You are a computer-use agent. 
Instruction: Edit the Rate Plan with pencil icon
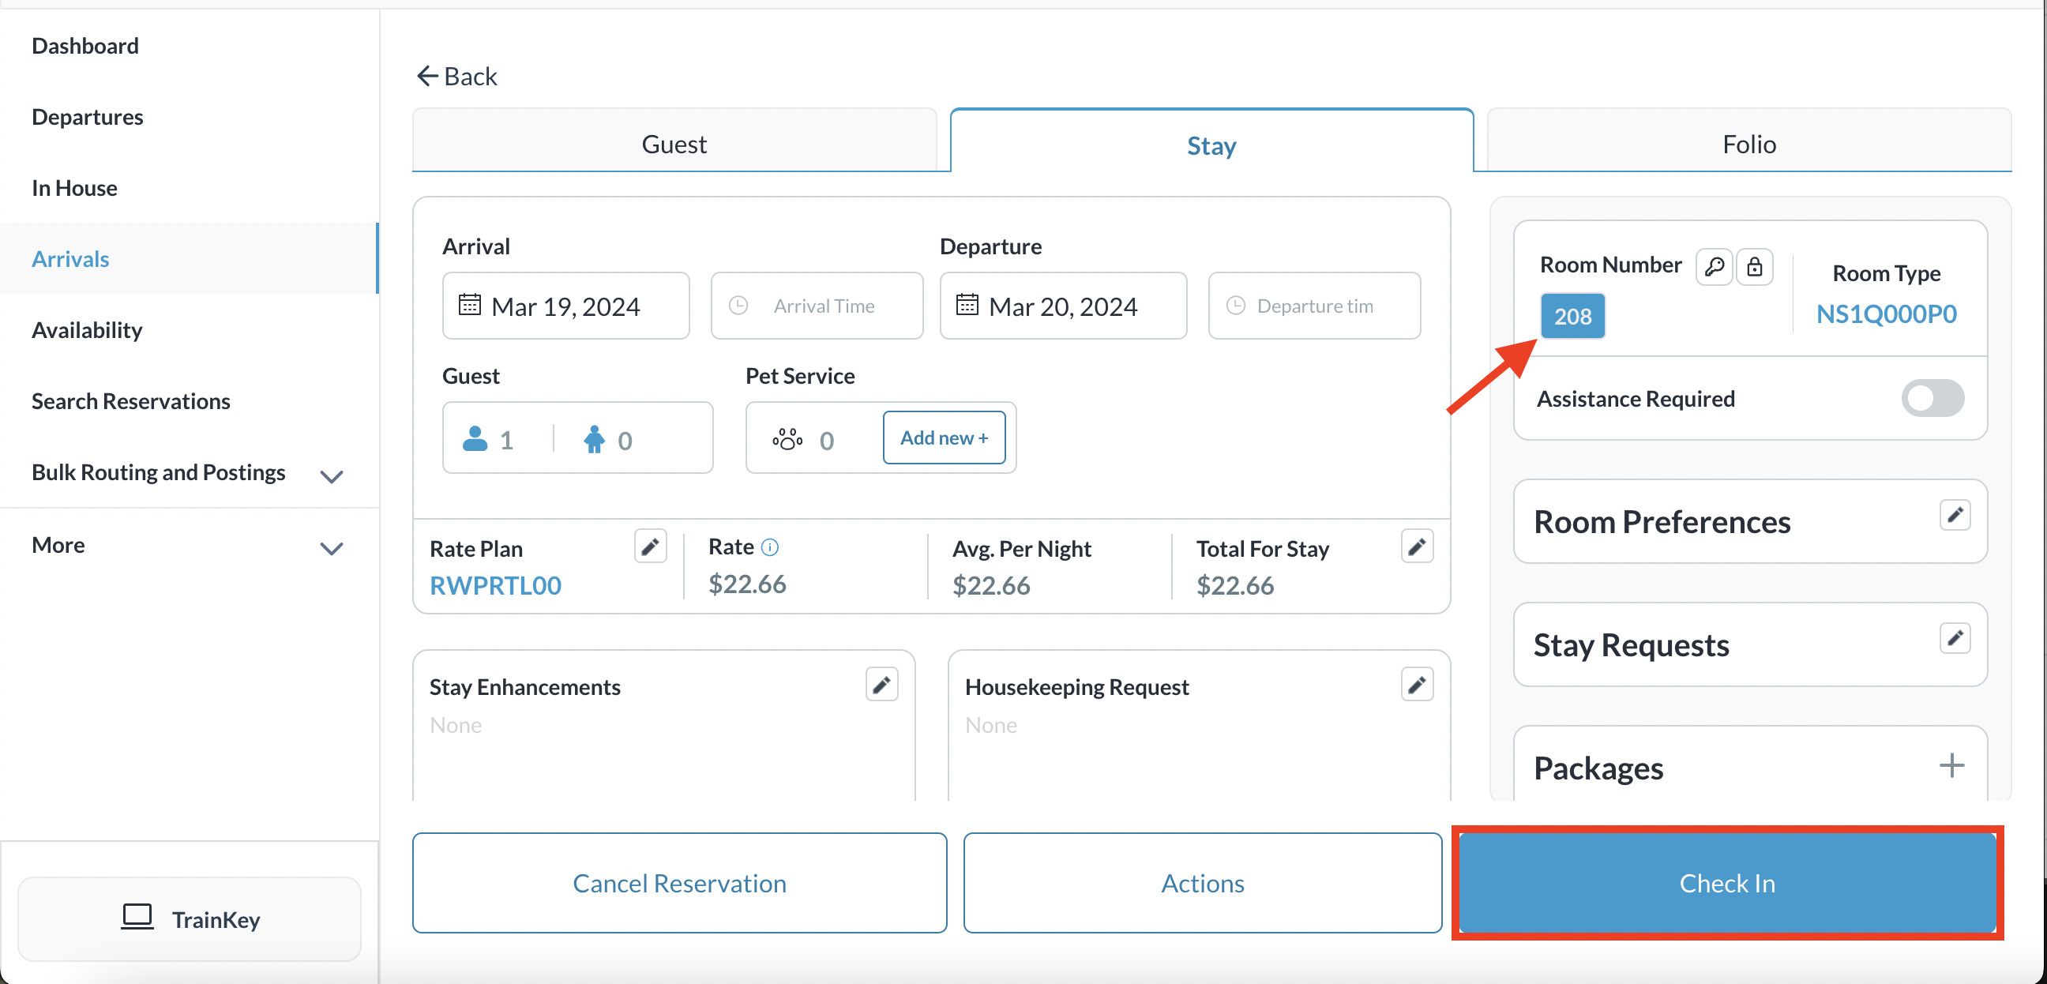tap(649, 546)
